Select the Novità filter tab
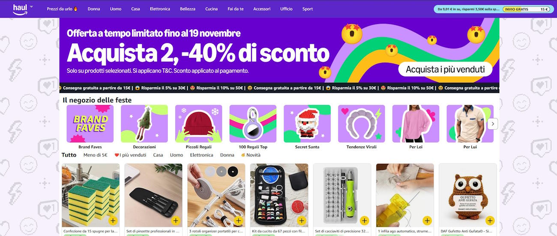The height and width of the screenshot is (236, 557). [251, 155]
